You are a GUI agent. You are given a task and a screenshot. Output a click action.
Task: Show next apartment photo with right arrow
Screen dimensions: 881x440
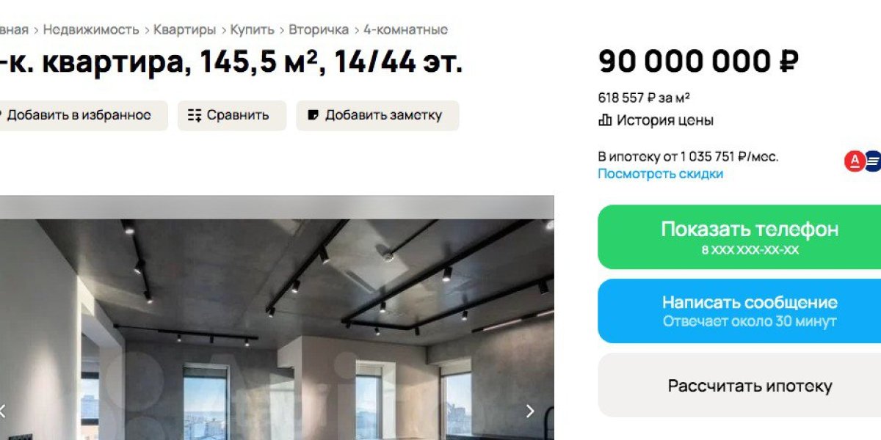point(530,411)
